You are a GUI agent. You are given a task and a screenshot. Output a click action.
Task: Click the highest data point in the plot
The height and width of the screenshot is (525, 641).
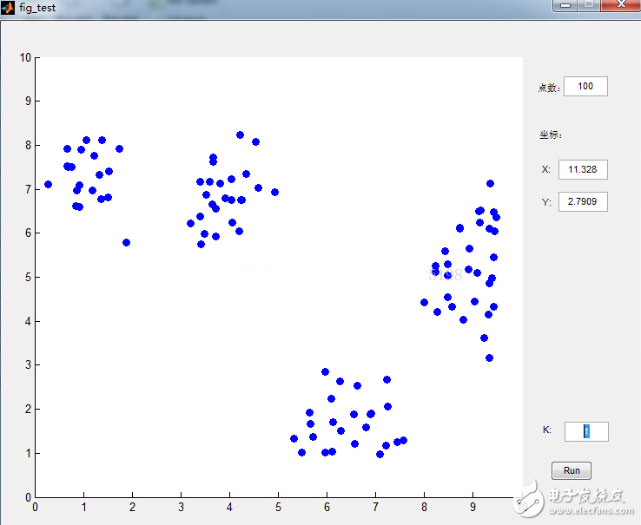pos(240,135)
